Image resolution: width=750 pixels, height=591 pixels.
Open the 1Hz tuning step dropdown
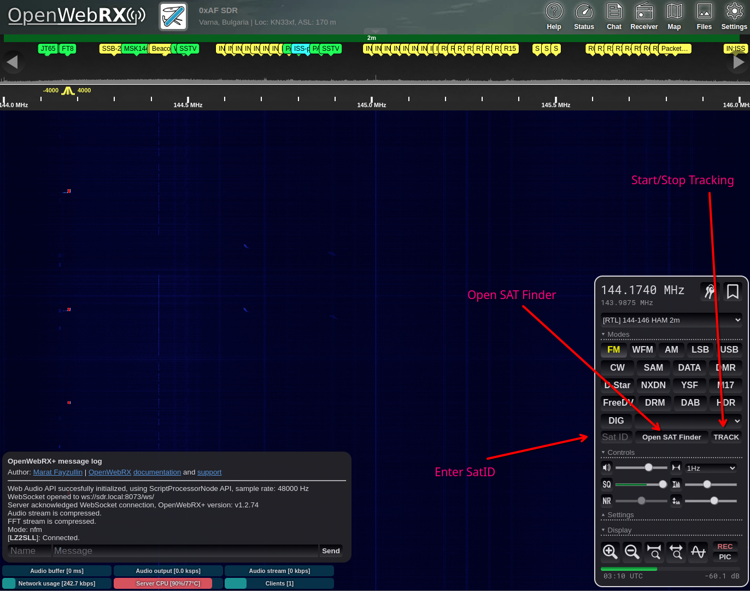(712, 468)
